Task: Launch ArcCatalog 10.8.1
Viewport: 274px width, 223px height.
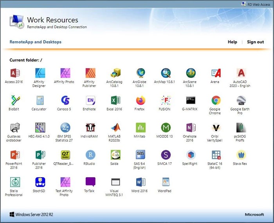Action: [x=115, y=73]
